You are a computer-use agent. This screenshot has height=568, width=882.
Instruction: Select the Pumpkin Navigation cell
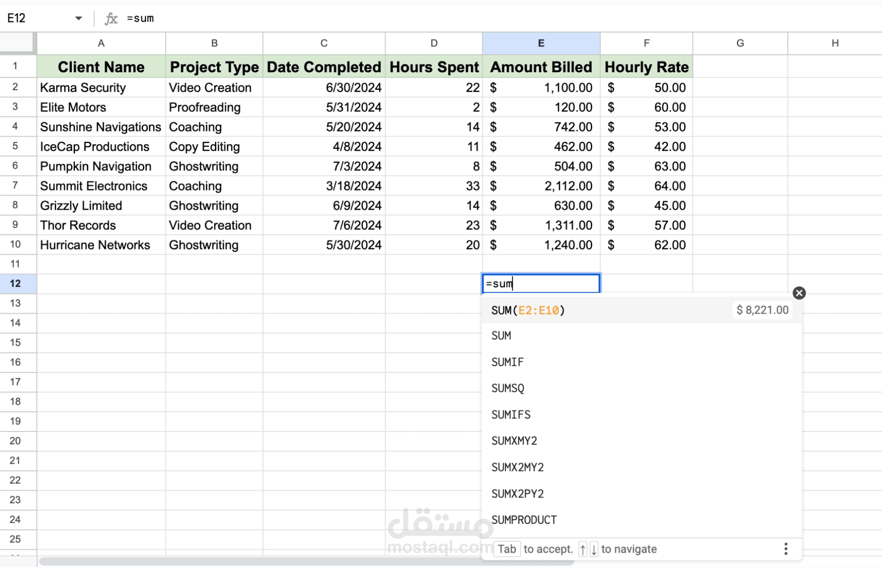point(101,167)
